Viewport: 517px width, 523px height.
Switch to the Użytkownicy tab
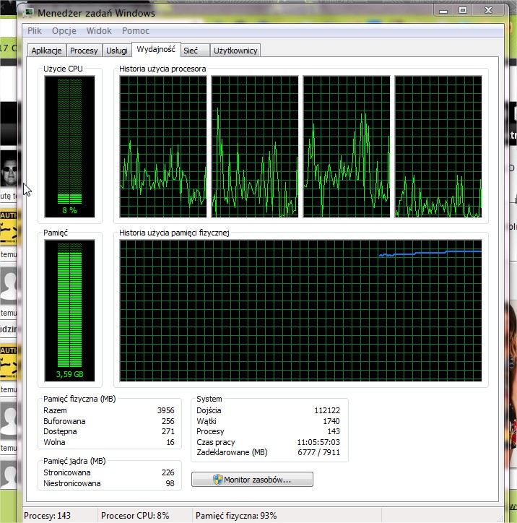235,51
